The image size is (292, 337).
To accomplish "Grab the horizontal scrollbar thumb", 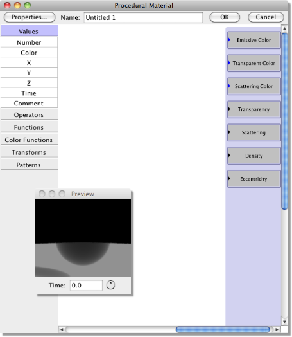I will coord(223,329).
